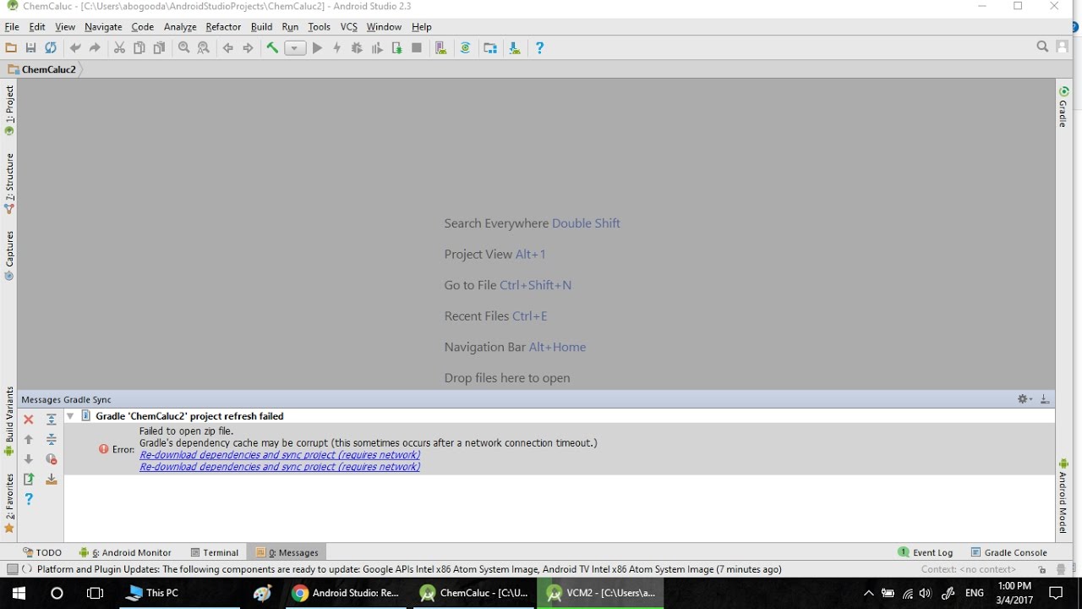Open Messages panel gear settings dropdown
1082x609 pixels.
click(1025, 399)
